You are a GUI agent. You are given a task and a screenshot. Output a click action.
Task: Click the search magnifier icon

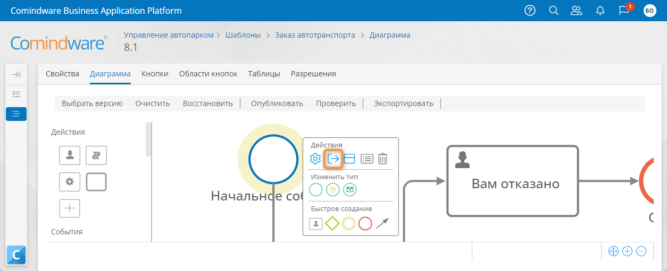[x=554, y=11]
